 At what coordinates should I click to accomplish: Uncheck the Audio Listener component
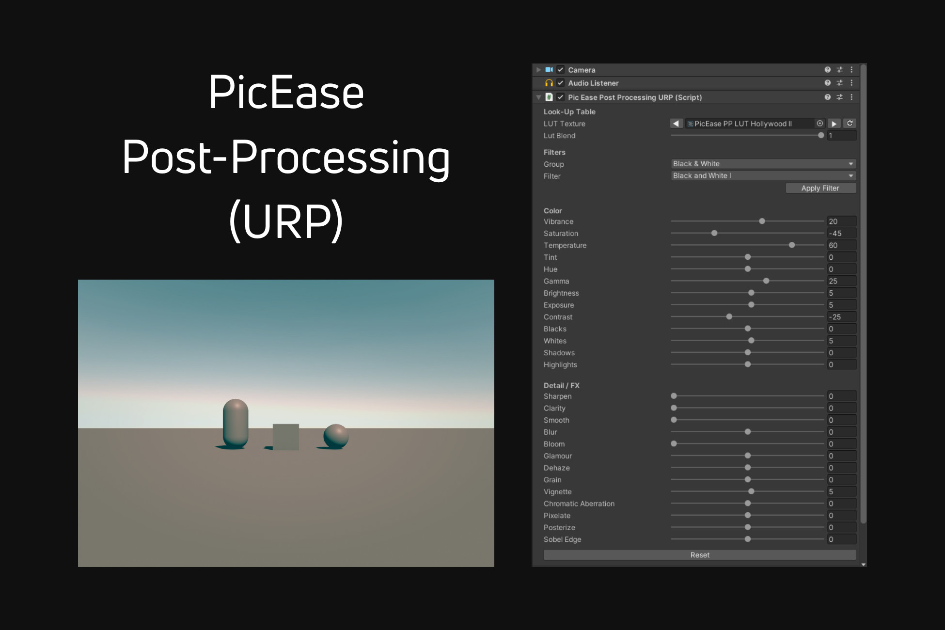pos(560,83)
